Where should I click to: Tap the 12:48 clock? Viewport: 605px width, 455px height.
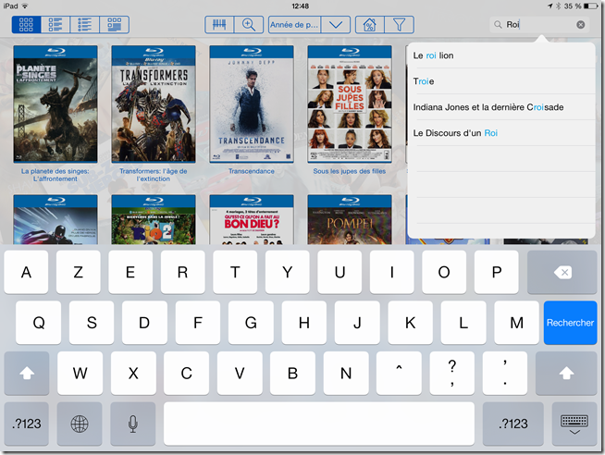coord(300,6)
